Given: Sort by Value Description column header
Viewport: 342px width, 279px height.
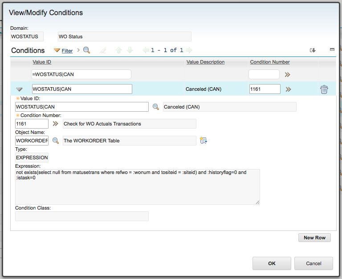Looking at the screenshot, I should (205, 62).
